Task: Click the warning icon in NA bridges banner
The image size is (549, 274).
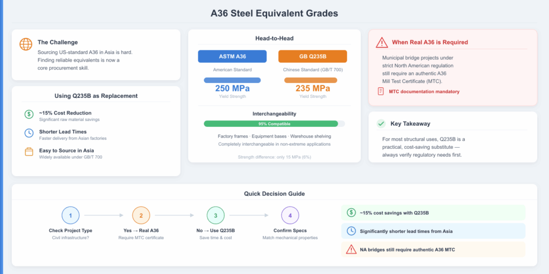Action: tap(351, 249)
